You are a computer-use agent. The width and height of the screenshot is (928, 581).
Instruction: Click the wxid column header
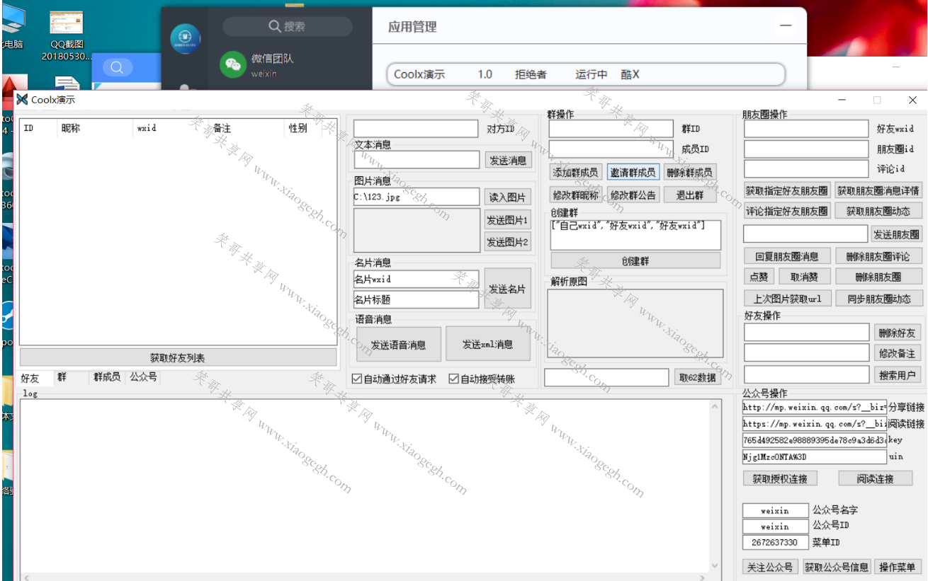point(170,128)
